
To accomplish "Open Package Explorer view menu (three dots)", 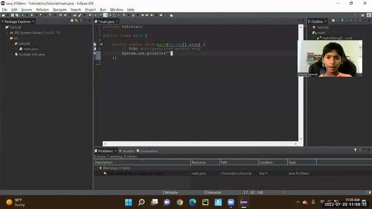I will tap(81, 21).
